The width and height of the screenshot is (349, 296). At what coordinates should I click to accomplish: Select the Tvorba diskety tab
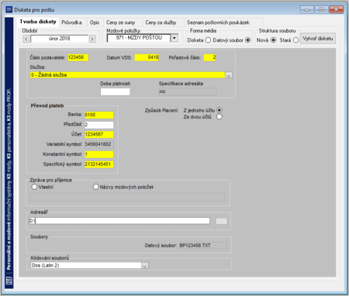click(38, 22)
